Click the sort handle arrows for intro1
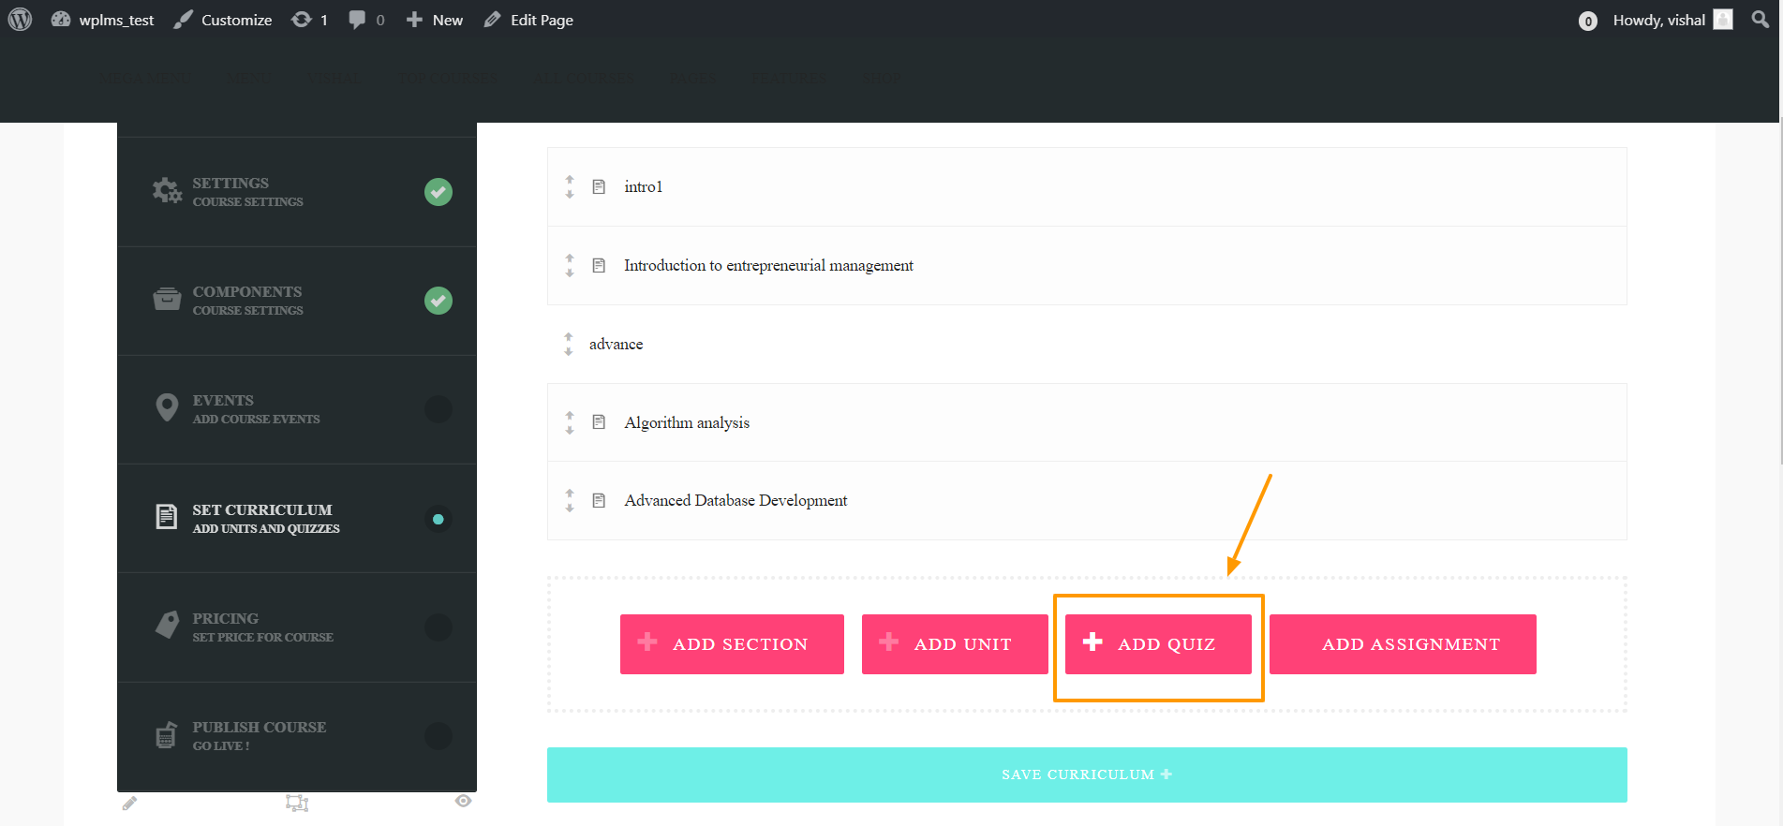 tap(570, 187)
